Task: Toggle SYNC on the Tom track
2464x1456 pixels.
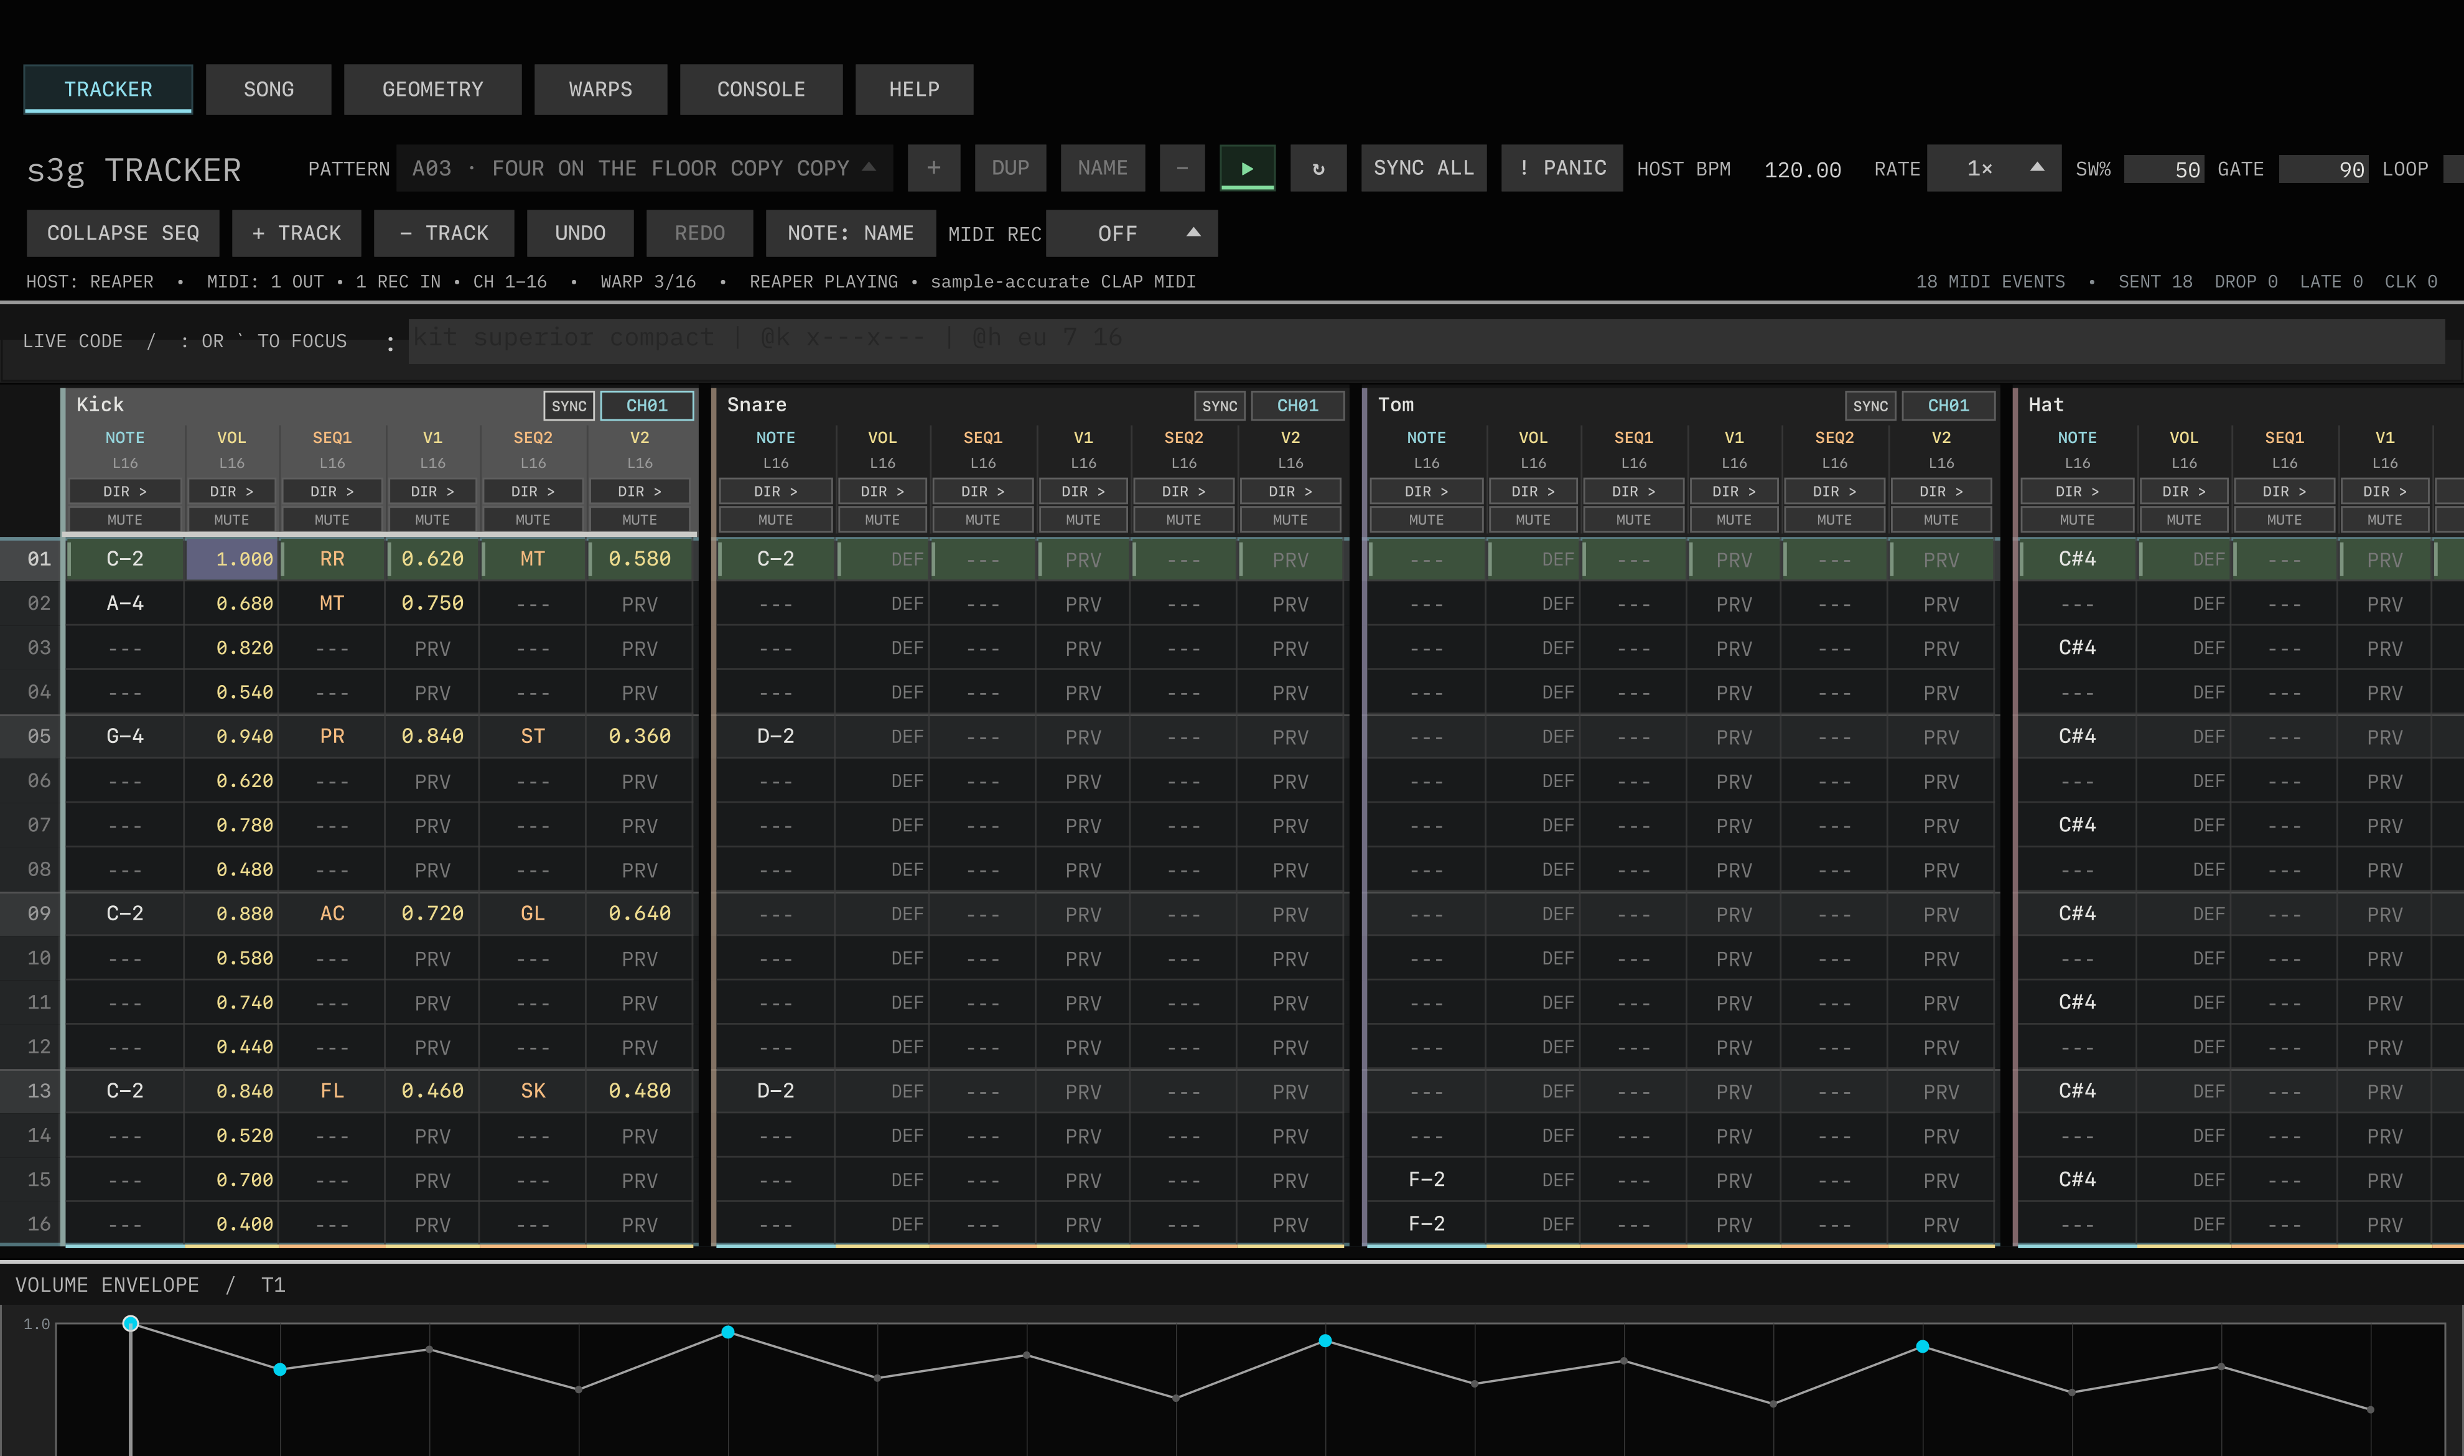Action: click(x=1870, y=405)
